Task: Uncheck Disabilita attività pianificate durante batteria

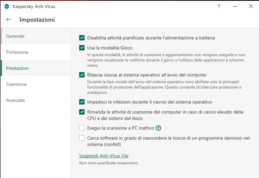Action: pos(82,38)
